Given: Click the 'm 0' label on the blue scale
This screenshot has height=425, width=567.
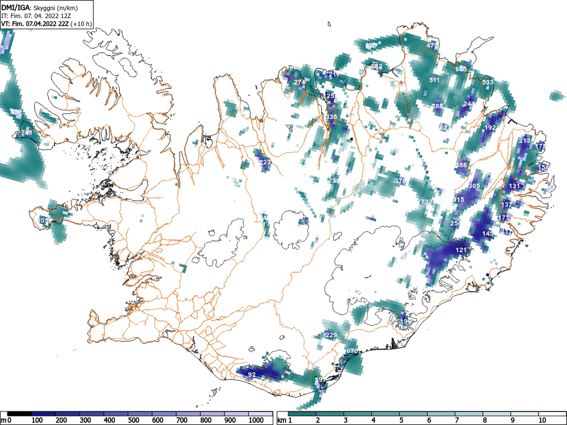Looking at the screenshot, I should click(x=6, y=420).
